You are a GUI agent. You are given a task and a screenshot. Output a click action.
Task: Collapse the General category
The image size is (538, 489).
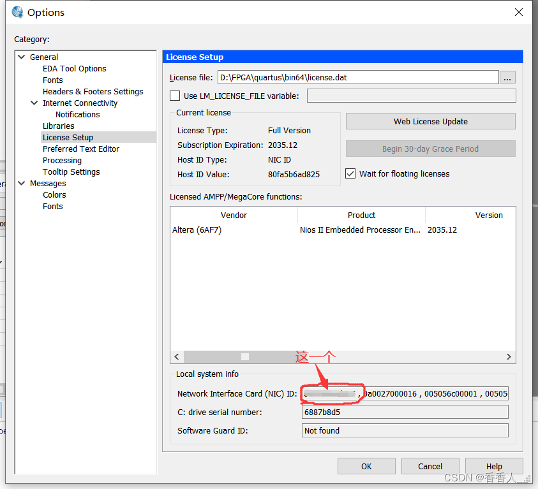pos(22,57)
